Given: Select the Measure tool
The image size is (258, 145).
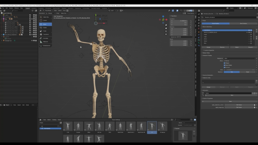Looking at the screenshot, I should 45,42.
